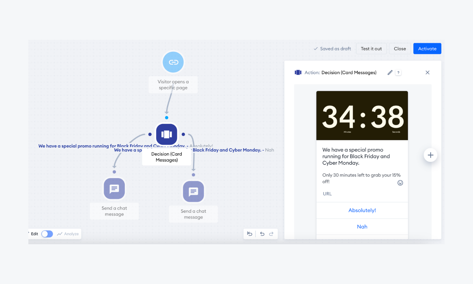473x284 pixels.
Task: Click the Close button
Action: pyautogui.click(x=400, y=49)
